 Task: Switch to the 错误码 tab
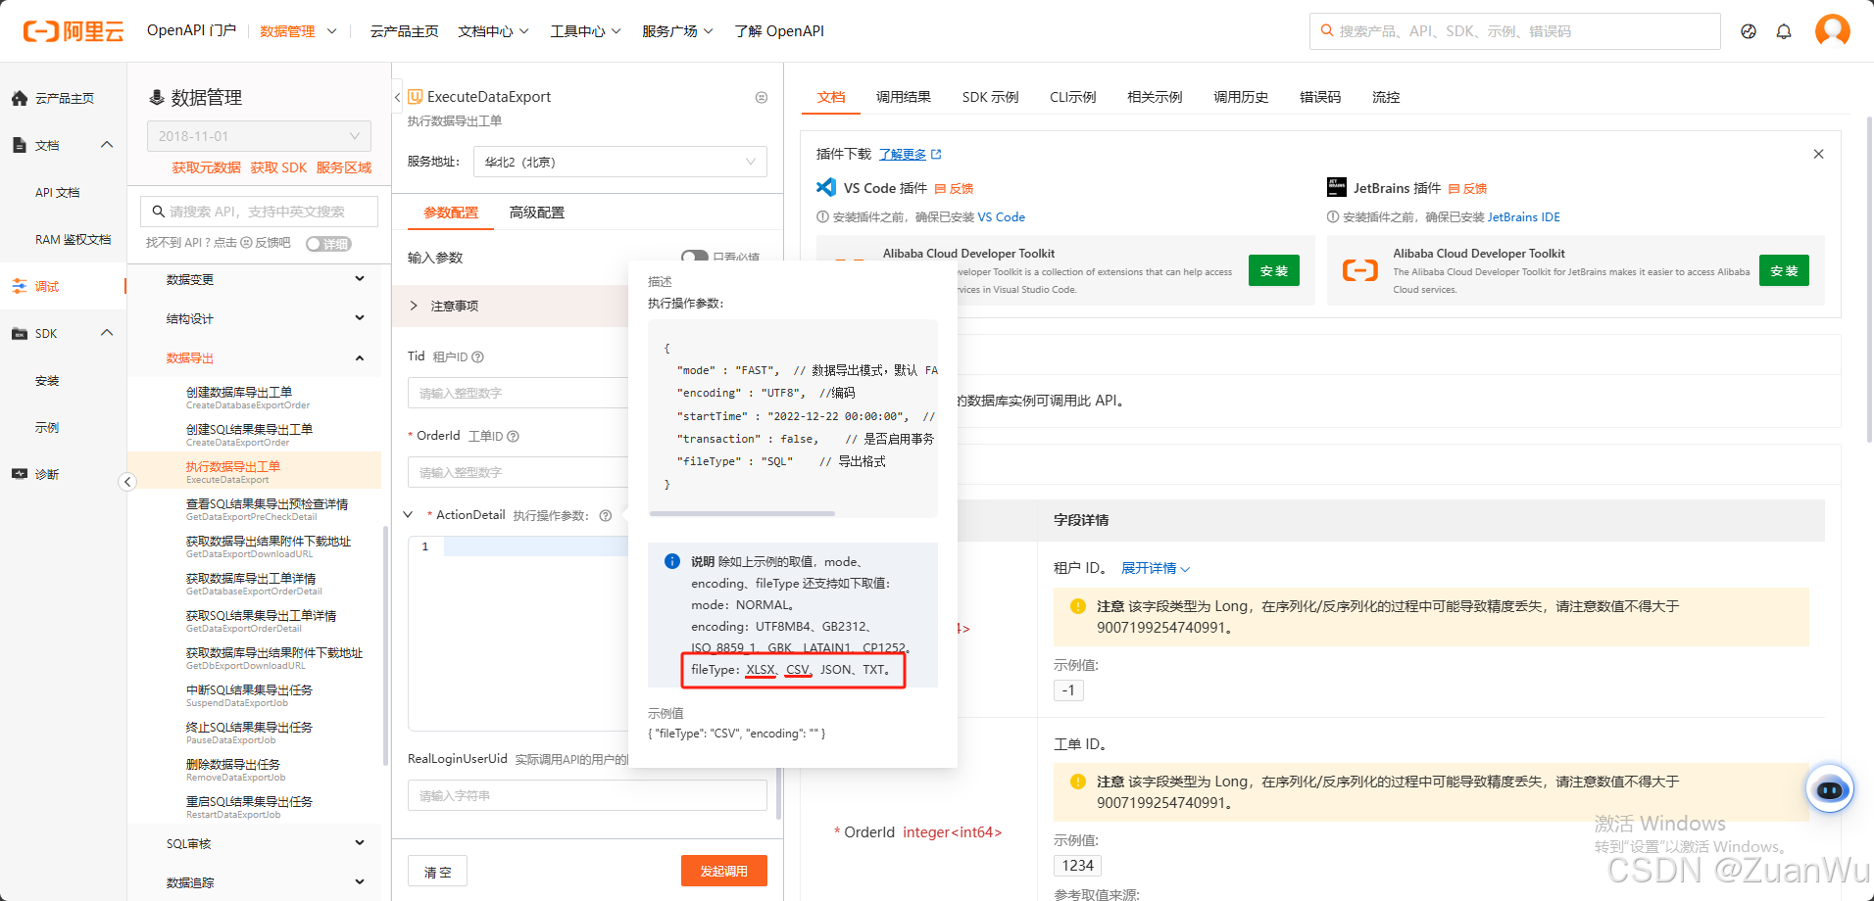click(x=1319, y=97)
